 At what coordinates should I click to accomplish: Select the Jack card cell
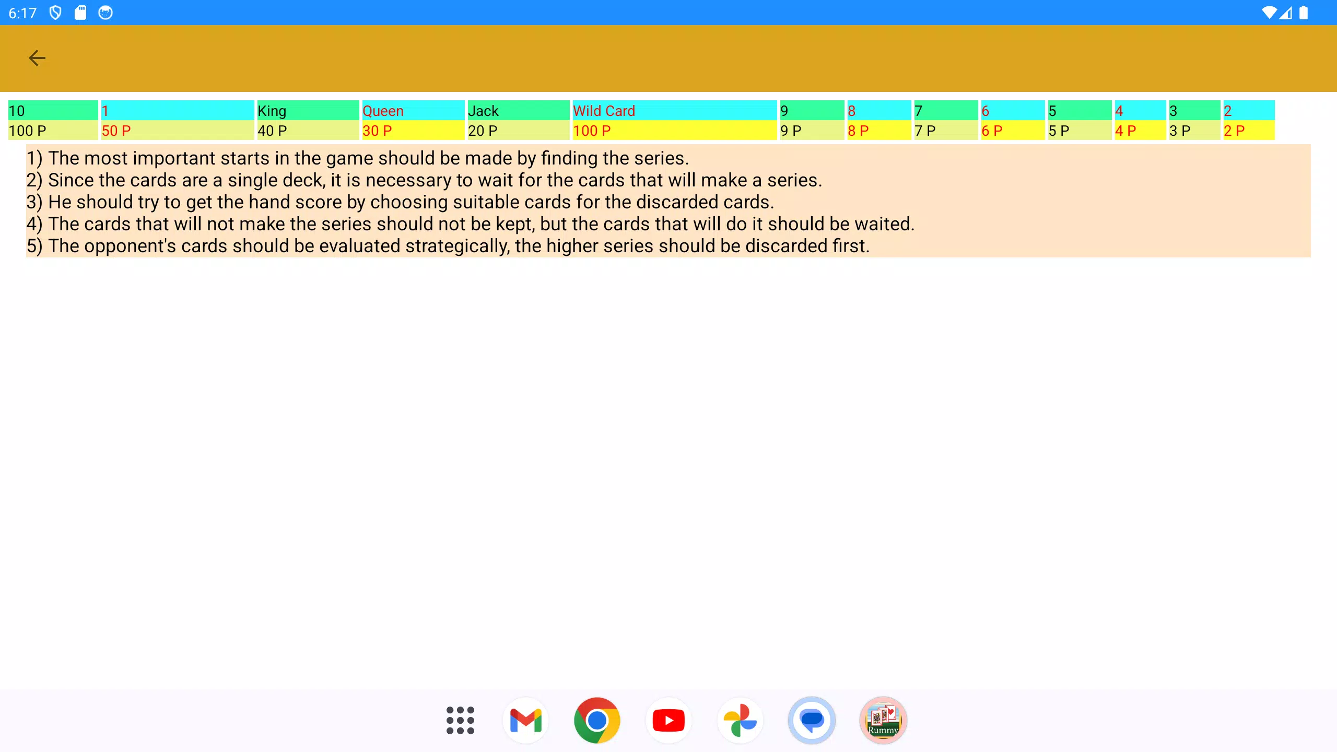(518, 111)
